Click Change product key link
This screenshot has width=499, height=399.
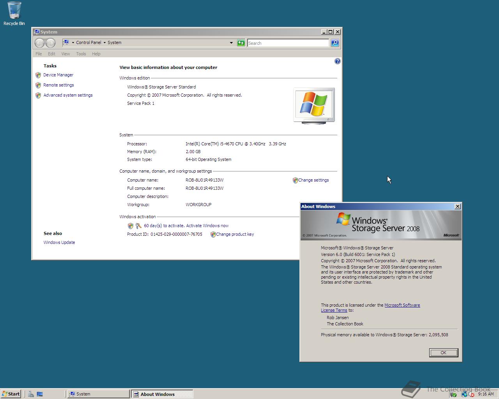pos(235,234)
